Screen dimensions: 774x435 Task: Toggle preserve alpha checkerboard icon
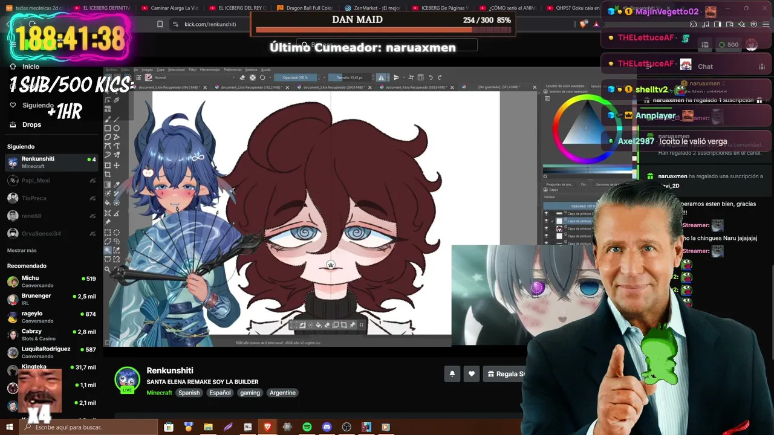coord(252,77)
